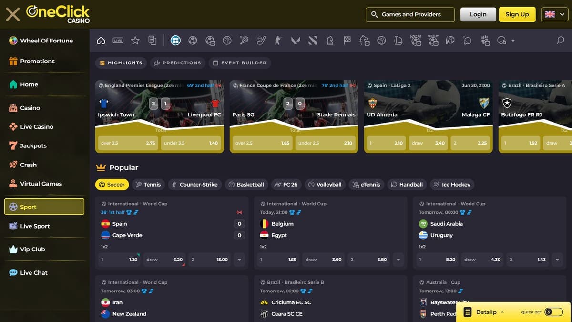Expand the Betslip panel arrow
Viewport: 572px width, 322px height.
[x=502, y=312]
